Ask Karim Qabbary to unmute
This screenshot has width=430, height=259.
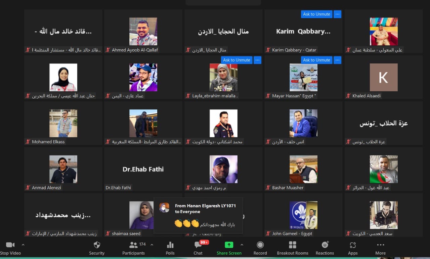(x=316, y=14)
